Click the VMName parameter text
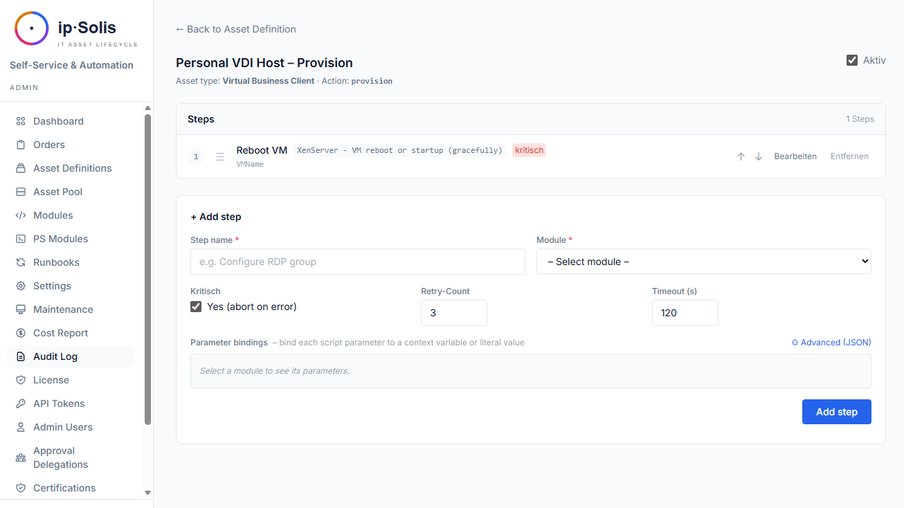 click(250, 165)
